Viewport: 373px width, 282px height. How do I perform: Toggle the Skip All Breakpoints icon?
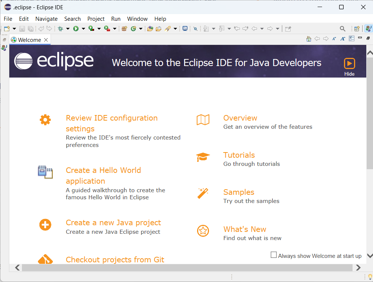point(195,29)
